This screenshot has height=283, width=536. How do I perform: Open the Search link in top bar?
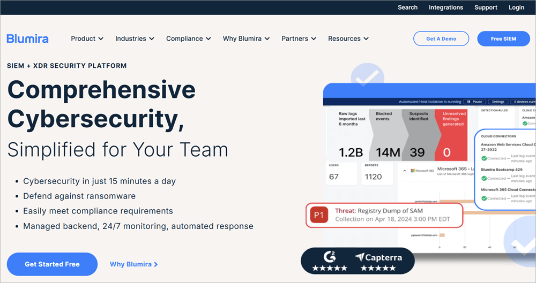click(x=407, y=7)
